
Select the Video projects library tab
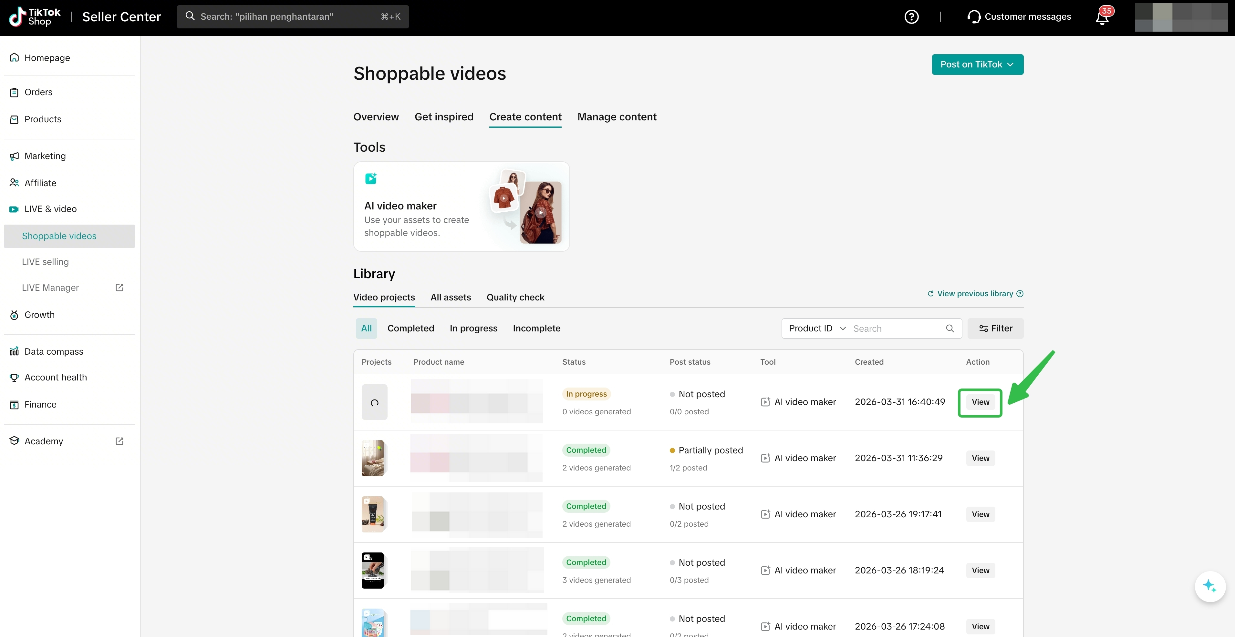tap(384, 298)
